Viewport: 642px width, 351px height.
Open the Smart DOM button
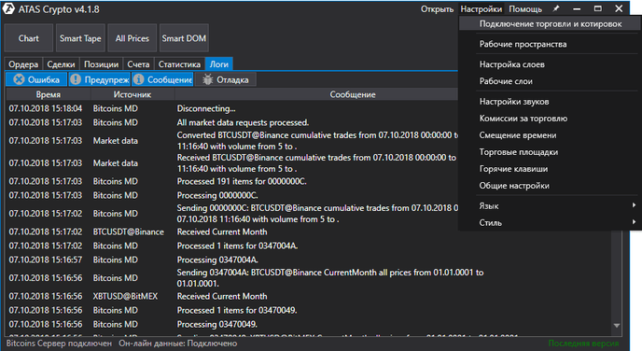coord(184,38)
